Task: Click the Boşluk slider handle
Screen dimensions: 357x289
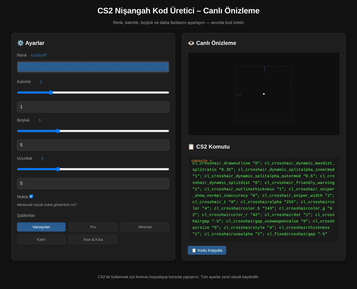Action: coord(58,131)
